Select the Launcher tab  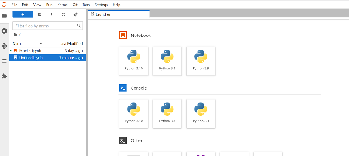119,14
